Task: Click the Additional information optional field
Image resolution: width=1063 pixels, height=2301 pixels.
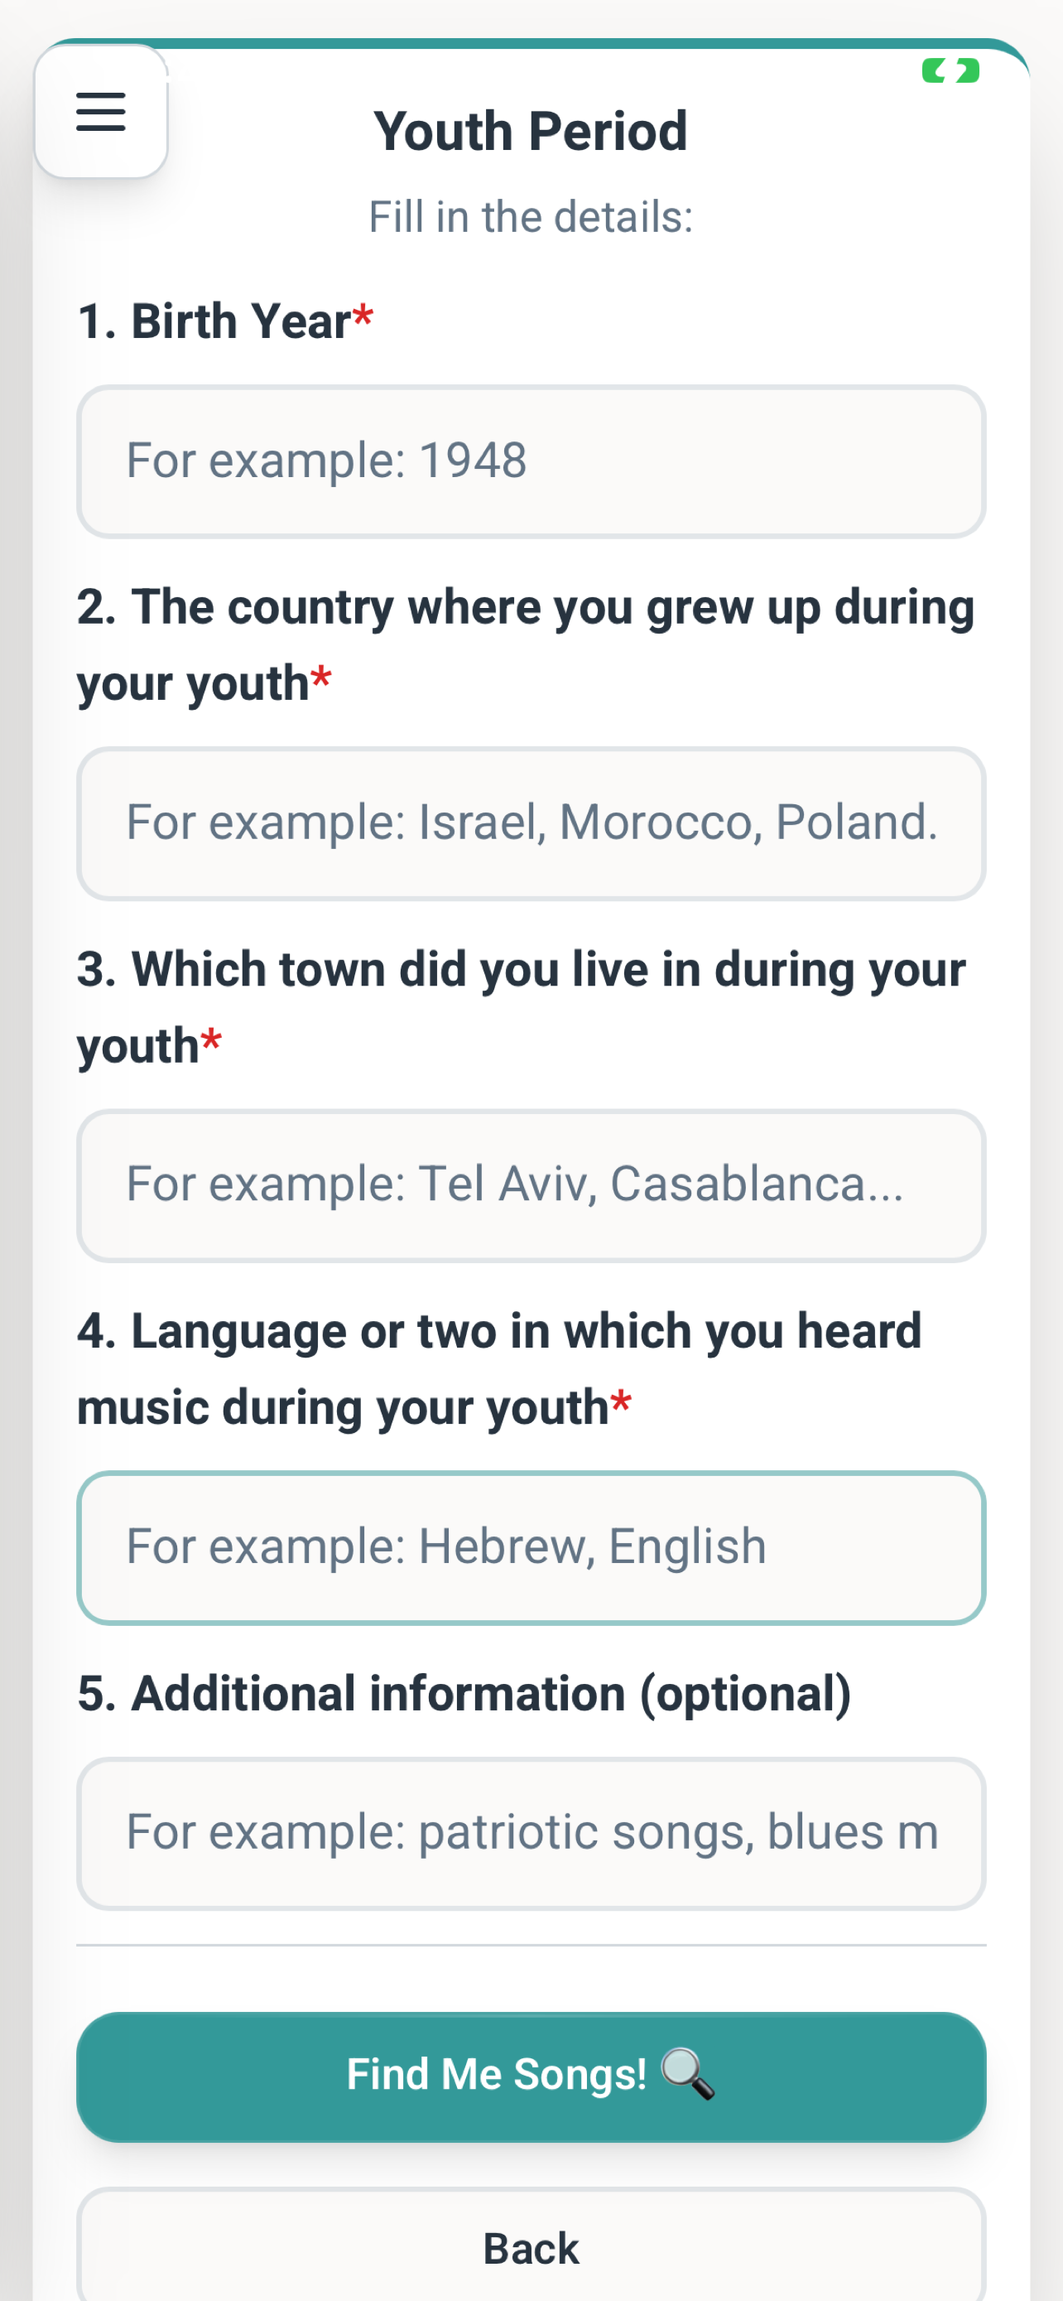Action: click(x=531, y=1833)
